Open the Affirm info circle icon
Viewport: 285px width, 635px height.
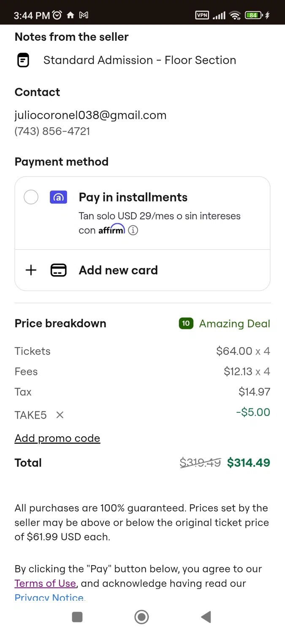tap(133, 230)
